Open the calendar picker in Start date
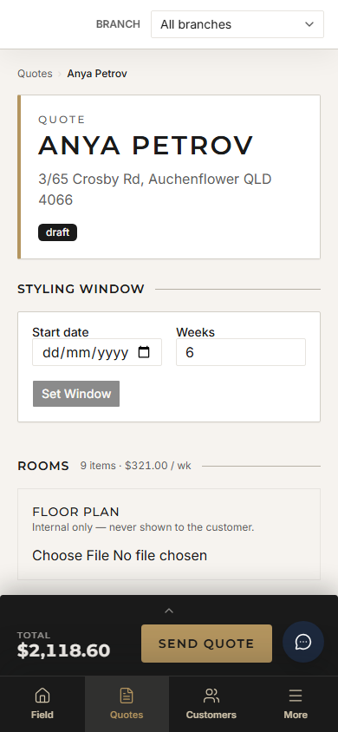This screenshot has height=732, width=338. coord(144,352)
